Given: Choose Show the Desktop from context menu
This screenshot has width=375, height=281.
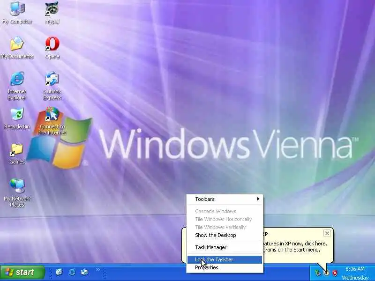Looking at the screenshot, I should pos(225,235).
